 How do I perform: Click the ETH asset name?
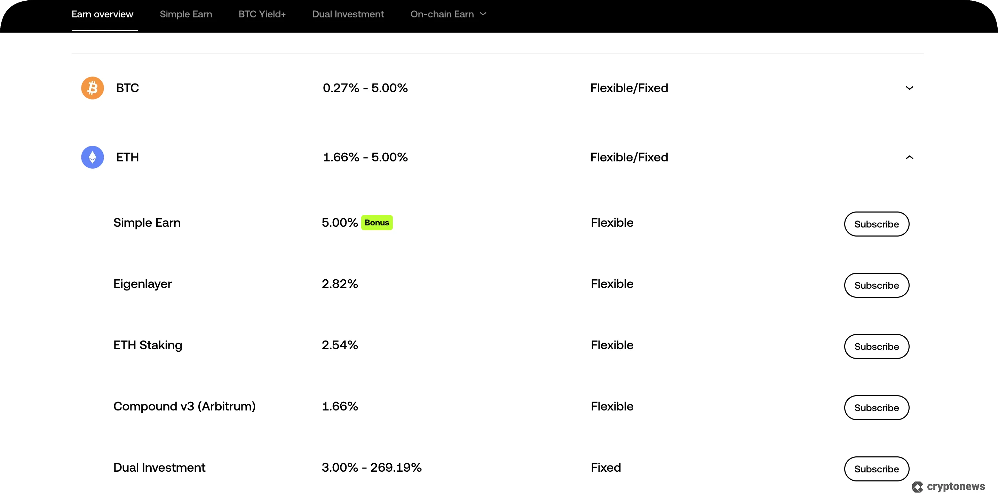click(x=127, y=157)
